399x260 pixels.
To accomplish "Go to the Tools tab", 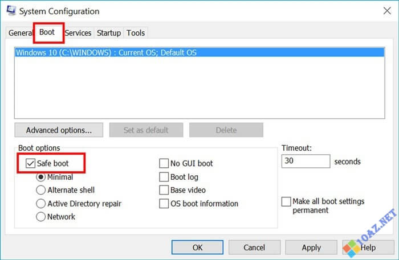I will (x=136, y=33).
